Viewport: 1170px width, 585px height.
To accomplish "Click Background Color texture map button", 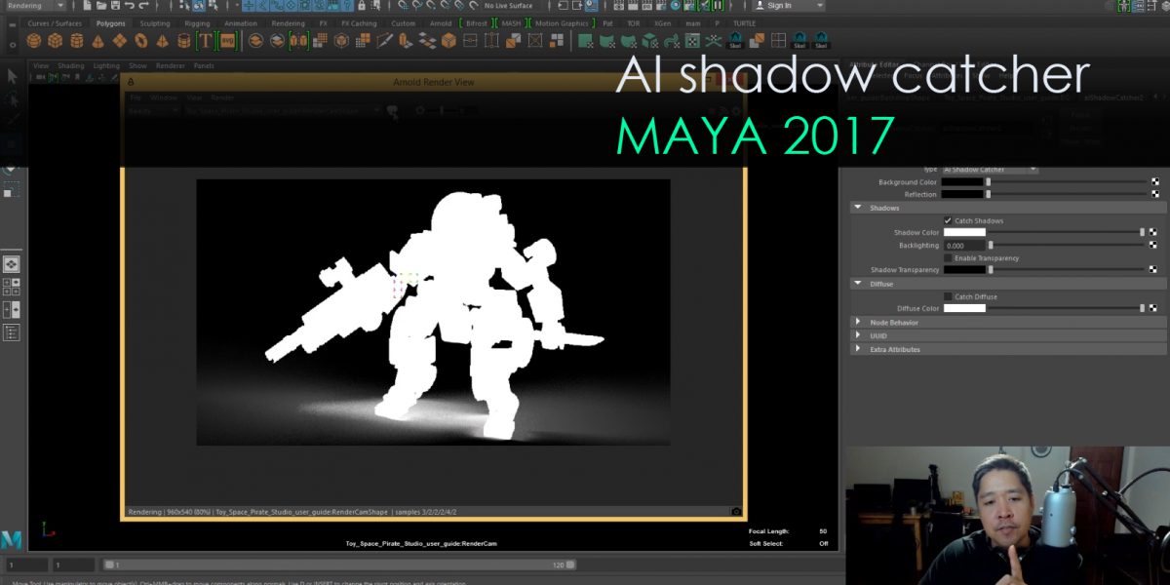I will [1155, 182].
